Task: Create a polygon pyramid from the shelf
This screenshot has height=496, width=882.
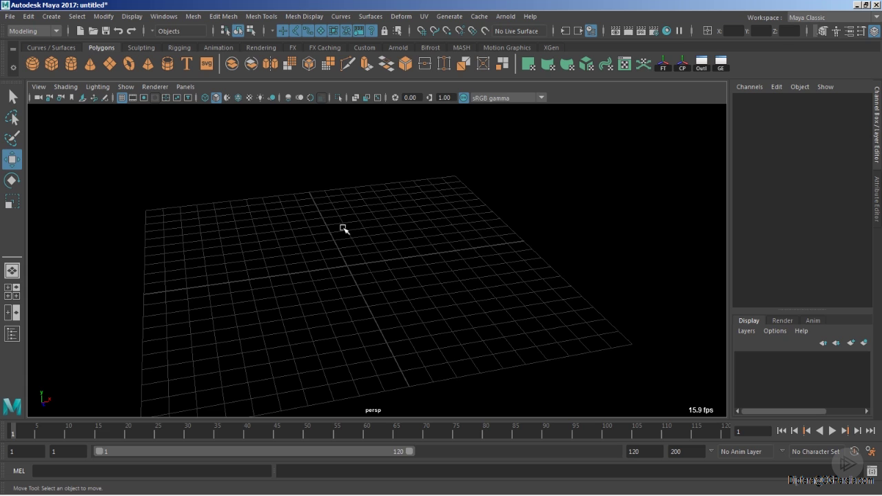Action: pyautogui.click(x=148, y=64)
